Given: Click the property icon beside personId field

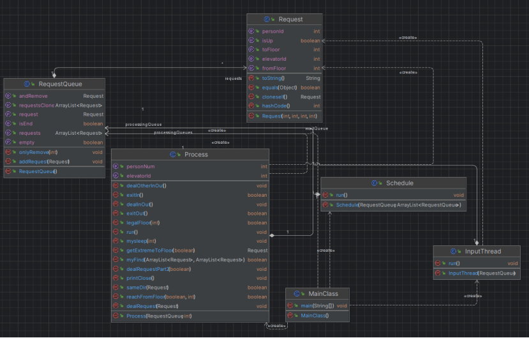Looking at the screenshot, I should point(250,30).
